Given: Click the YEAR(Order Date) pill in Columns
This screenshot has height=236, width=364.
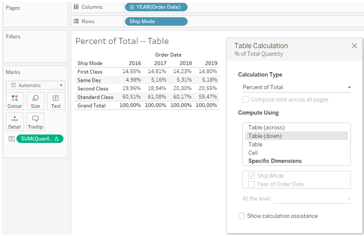Looking at the screenshot, I should pos(156,7).
